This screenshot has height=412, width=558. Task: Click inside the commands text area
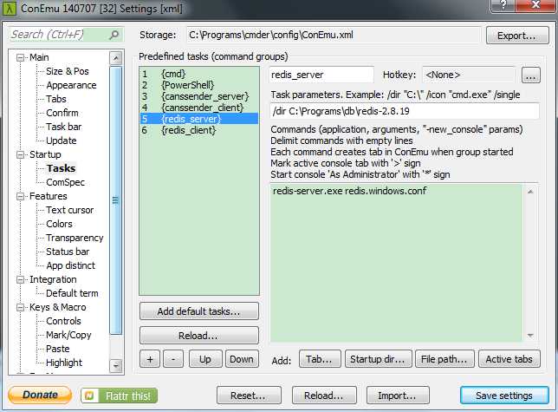click(396, 263)
